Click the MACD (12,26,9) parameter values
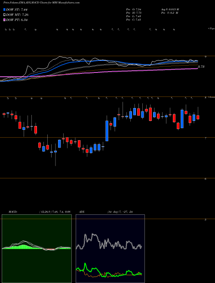Viewport: 215px width, 283px height. click(x=55, y=212)
